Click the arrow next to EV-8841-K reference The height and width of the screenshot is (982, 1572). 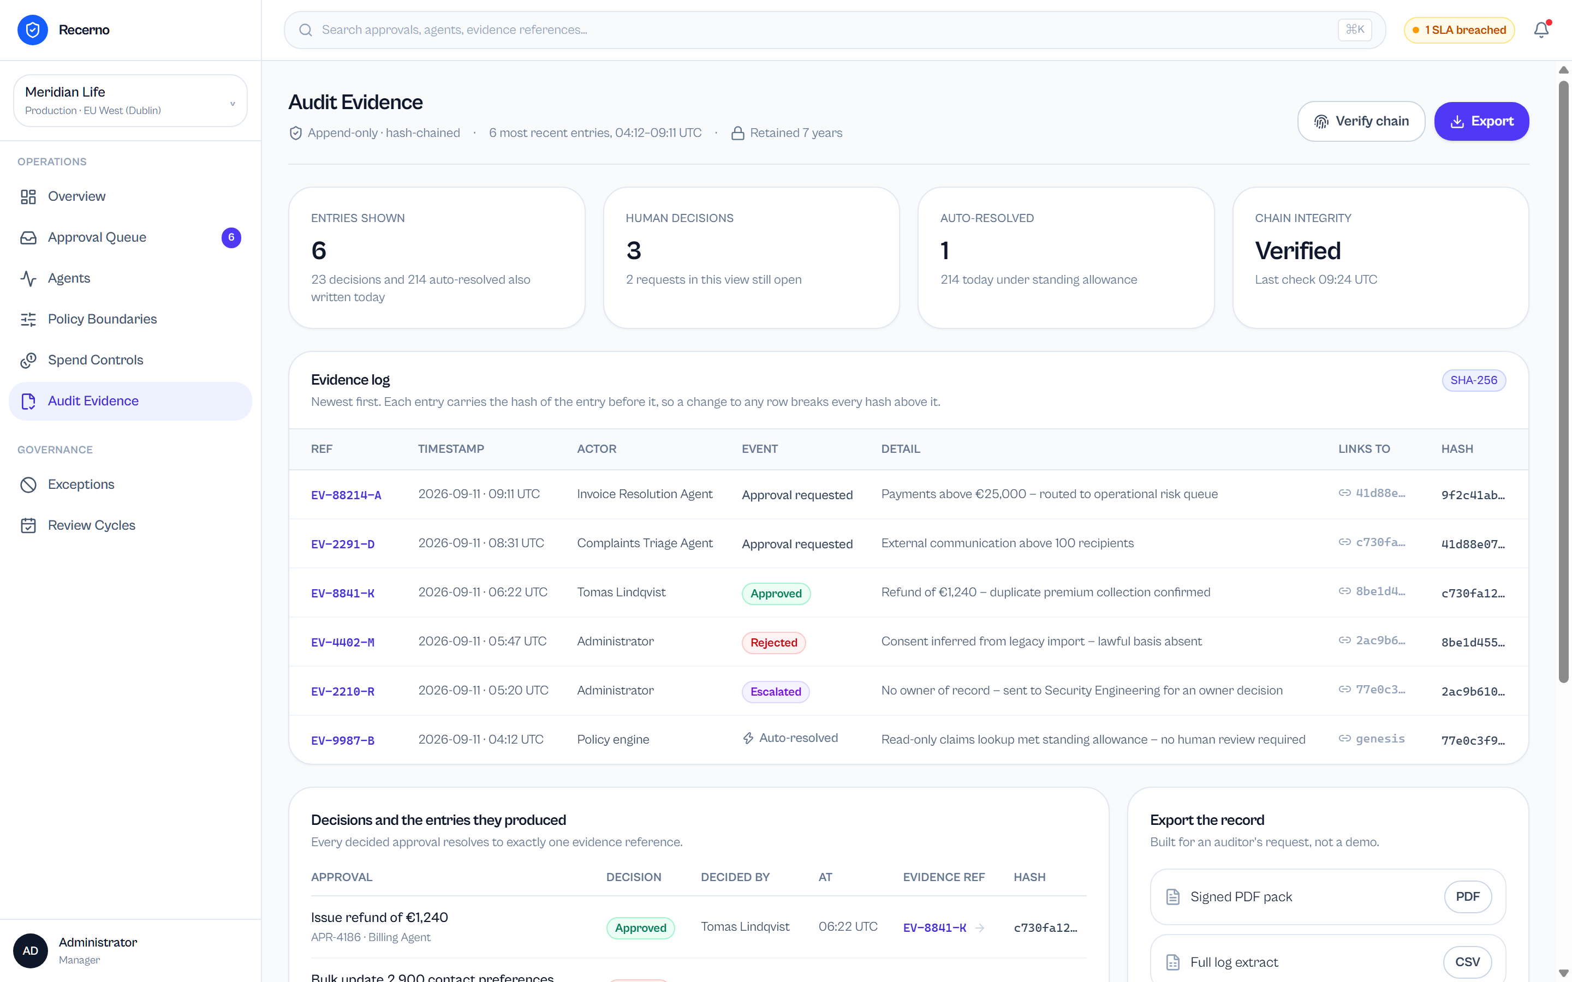tap(980, 928)
